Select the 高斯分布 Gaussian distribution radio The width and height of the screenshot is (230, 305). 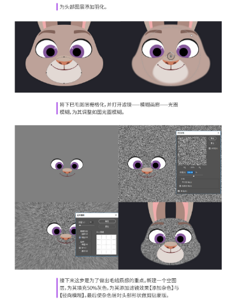click(x=180, y=186)
